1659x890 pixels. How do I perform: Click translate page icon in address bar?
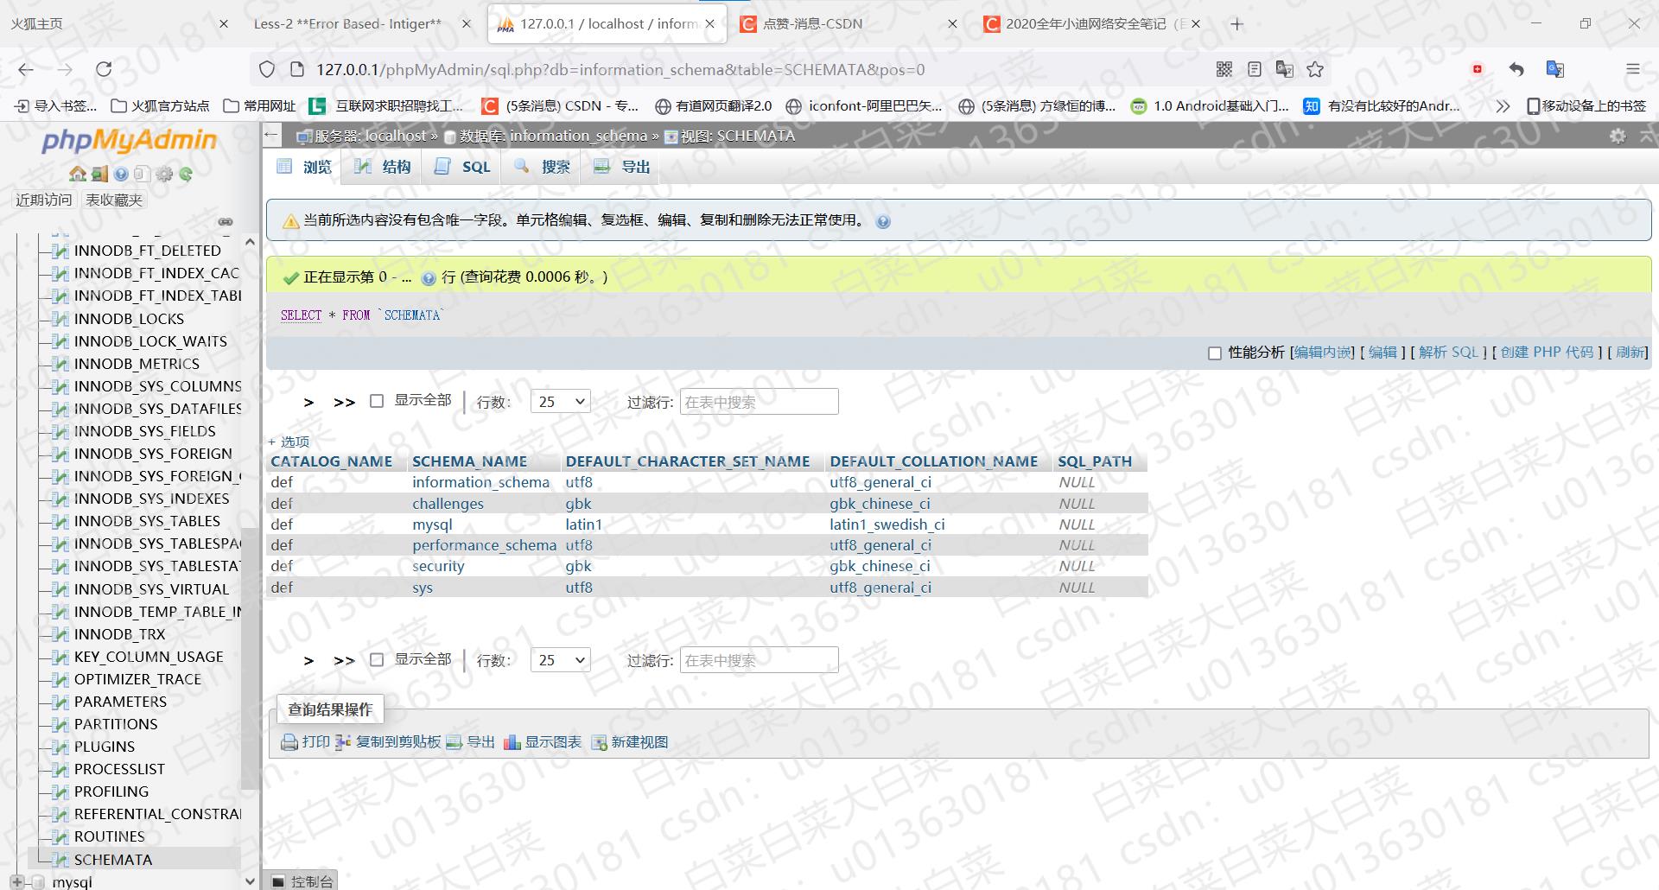coord(1285,69)
